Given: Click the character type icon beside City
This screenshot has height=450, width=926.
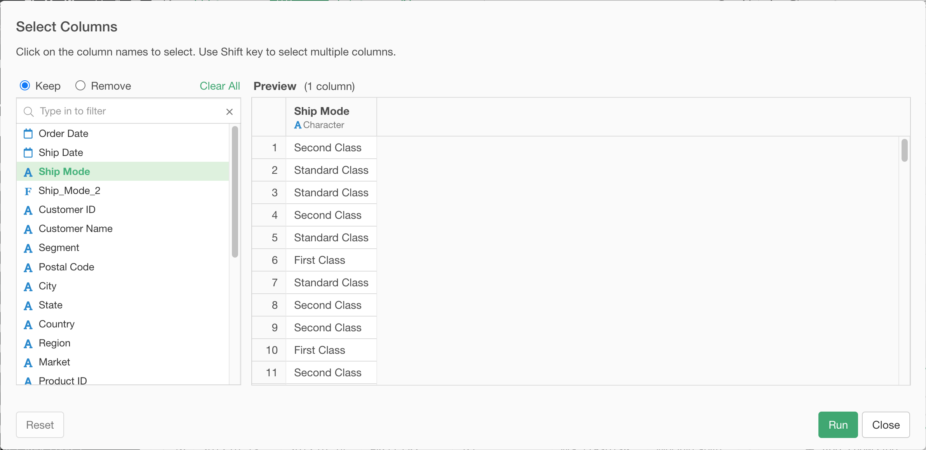Looking at the screenshot, I should (28, 287).
